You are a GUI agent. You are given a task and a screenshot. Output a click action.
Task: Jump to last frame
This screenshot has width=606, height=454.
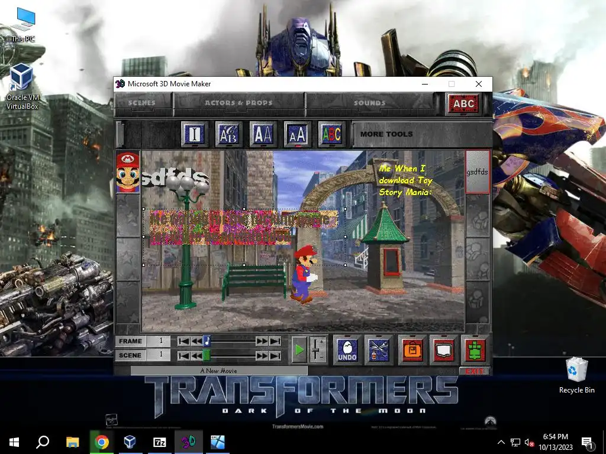tap(275, 341)
